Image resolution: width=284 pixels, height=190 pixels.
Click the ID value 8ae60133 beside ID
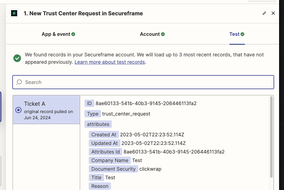[146, 103]
